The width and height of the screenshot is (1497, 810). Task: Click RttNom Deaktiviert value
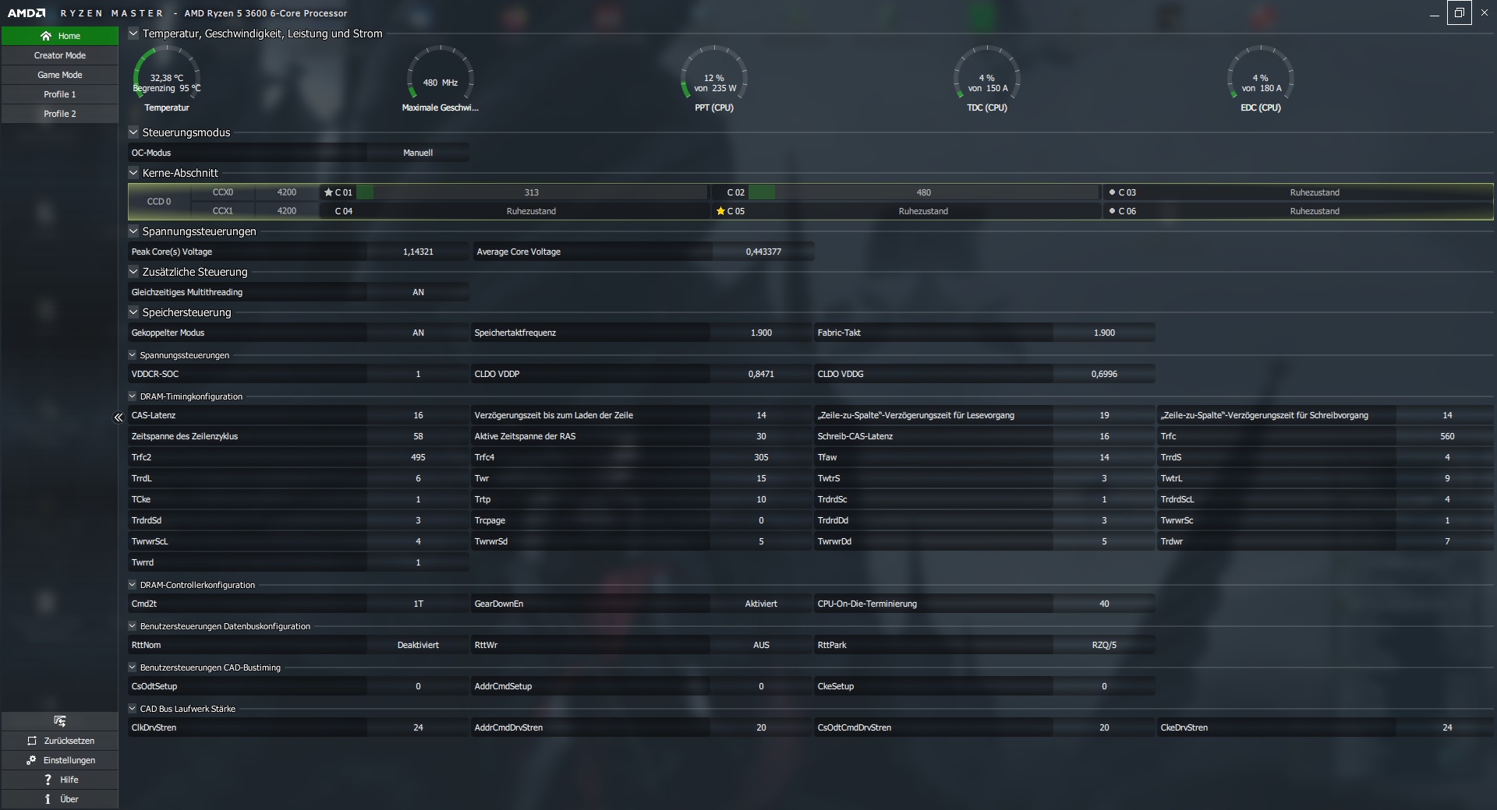pyautogui.click(x=418, y=645)
